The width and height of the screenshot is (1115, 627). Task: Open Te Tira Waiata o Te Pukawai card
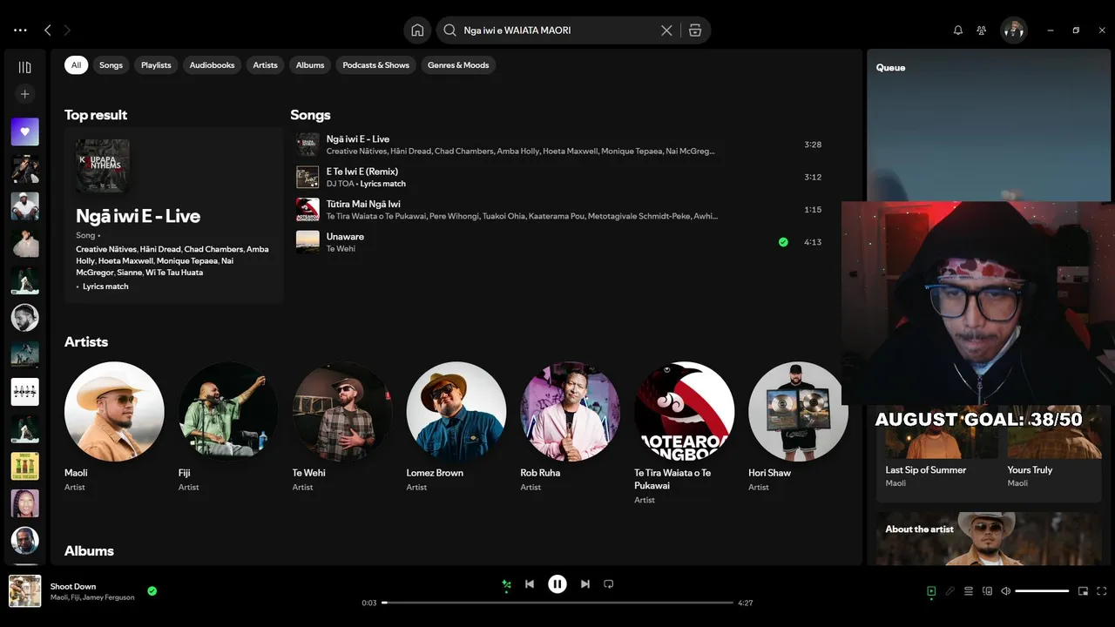pos(685,433)
